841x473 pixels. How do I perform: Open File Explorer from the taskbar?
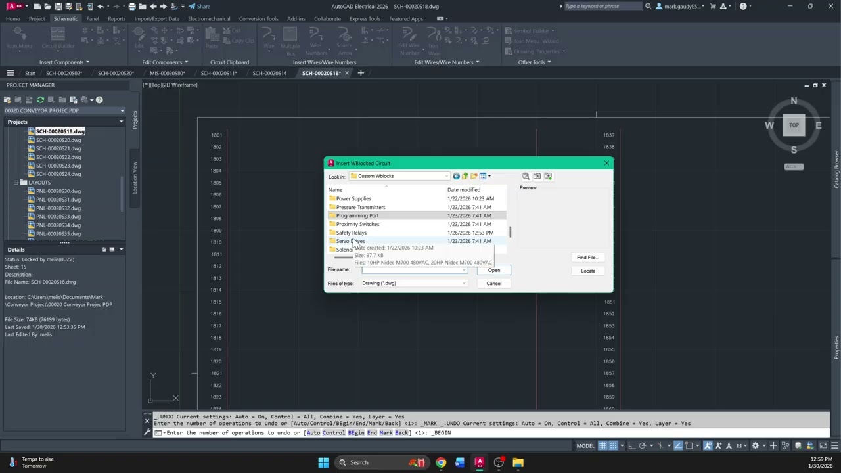[518, 462]
